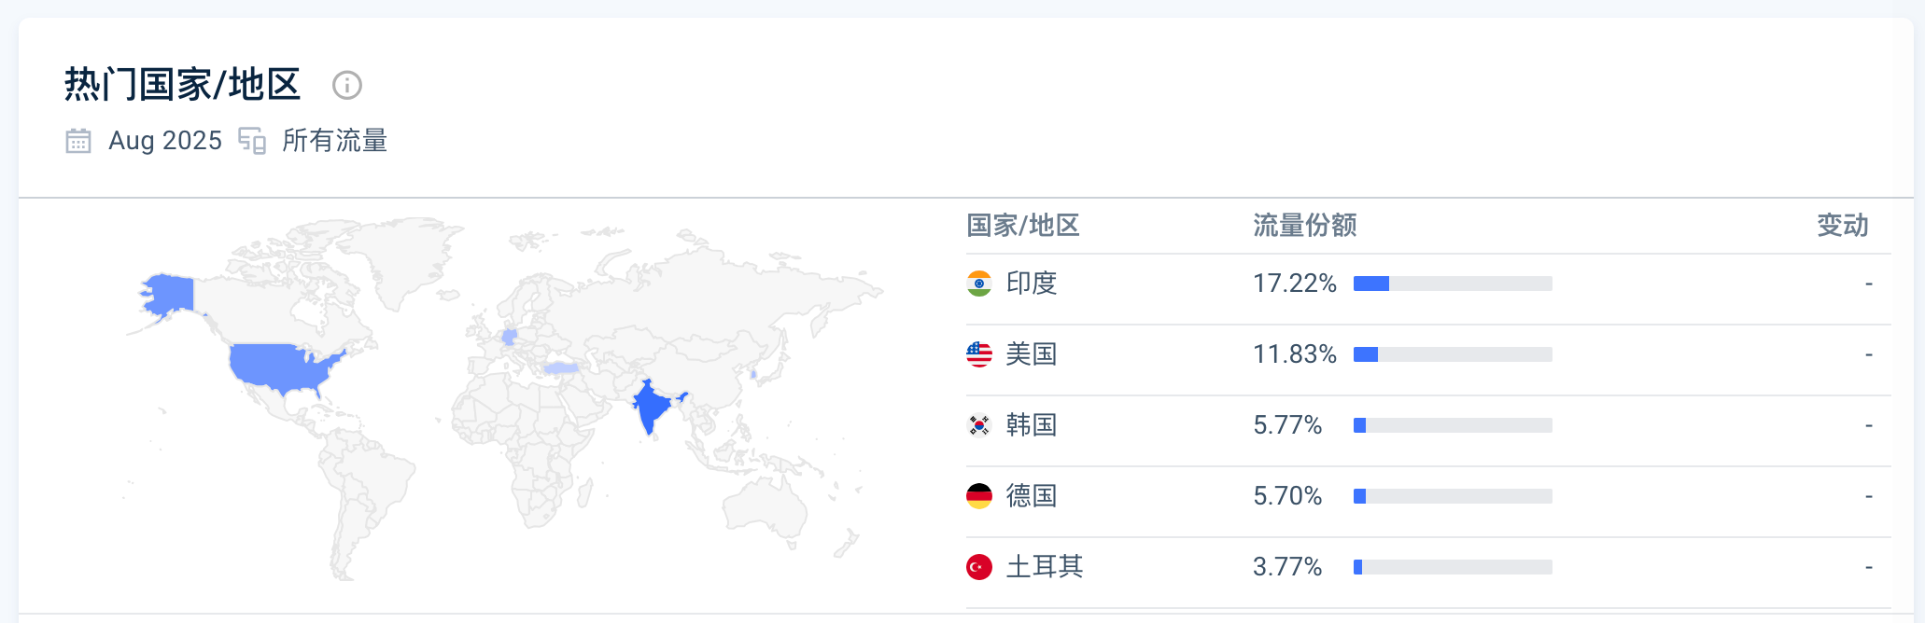Select the 韩国 country row label
Screen dimensions: 1925x623
[1032, 425]
